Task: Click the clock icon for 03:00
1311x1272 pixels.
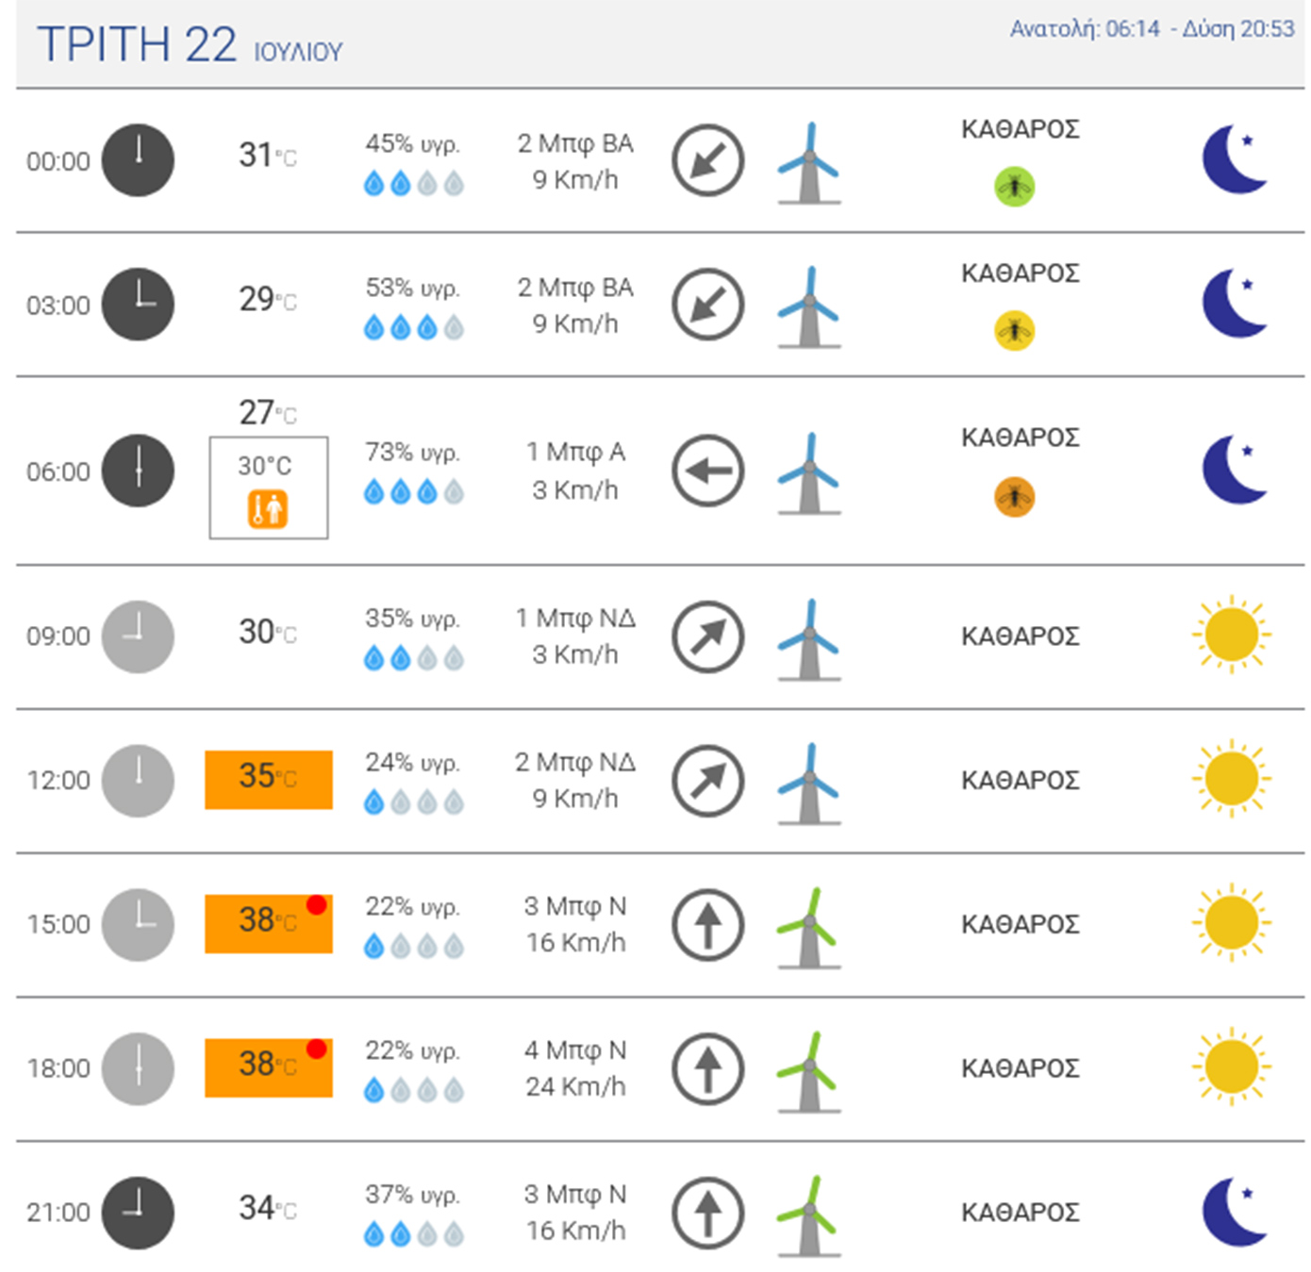Action: [138, 305]
